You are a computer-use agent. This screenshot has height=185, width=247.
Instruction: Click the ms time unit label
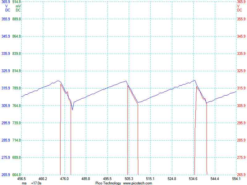coord(24,183)
